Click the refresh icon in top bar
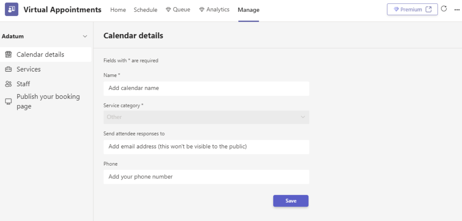Image resolution: width=462 pixels, height=221 pixels. 444,9
